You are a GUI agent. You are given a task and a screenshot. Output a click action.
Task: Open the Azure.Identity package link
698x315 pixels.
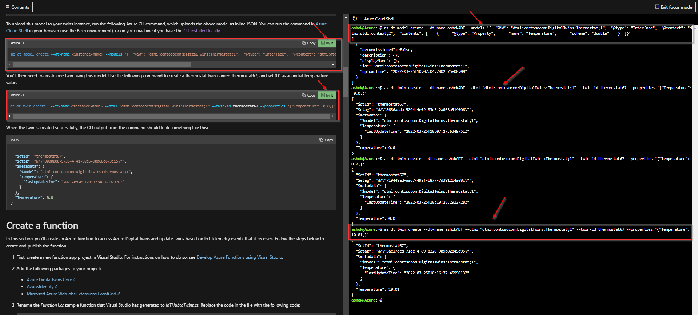42,287
